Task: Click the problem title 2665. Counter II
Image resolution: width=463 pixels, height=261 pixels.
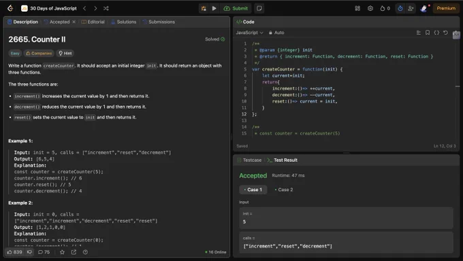Action: [37, 39]
